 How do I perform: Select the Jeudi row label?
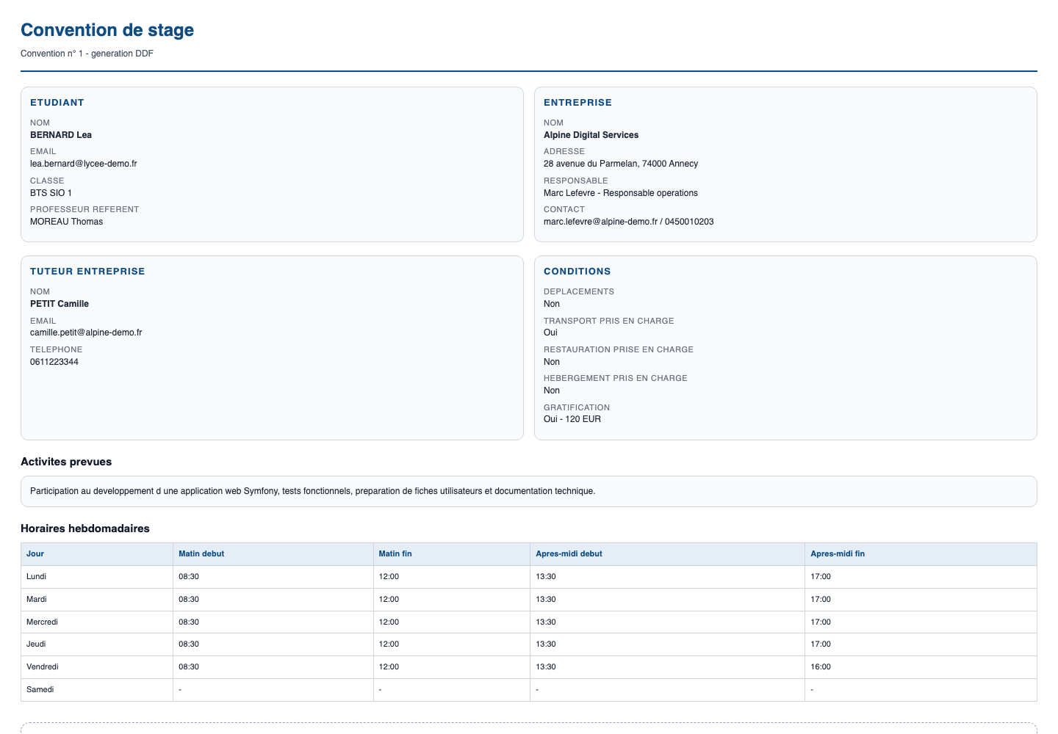pyautogui.click(x=36, y=644)
